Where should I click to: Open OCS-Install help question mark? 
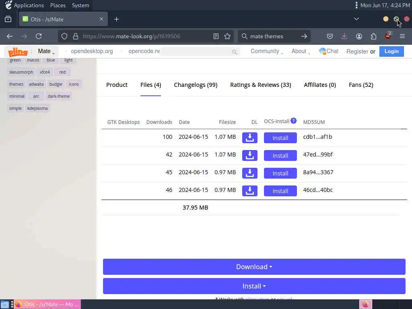(293, 121)
